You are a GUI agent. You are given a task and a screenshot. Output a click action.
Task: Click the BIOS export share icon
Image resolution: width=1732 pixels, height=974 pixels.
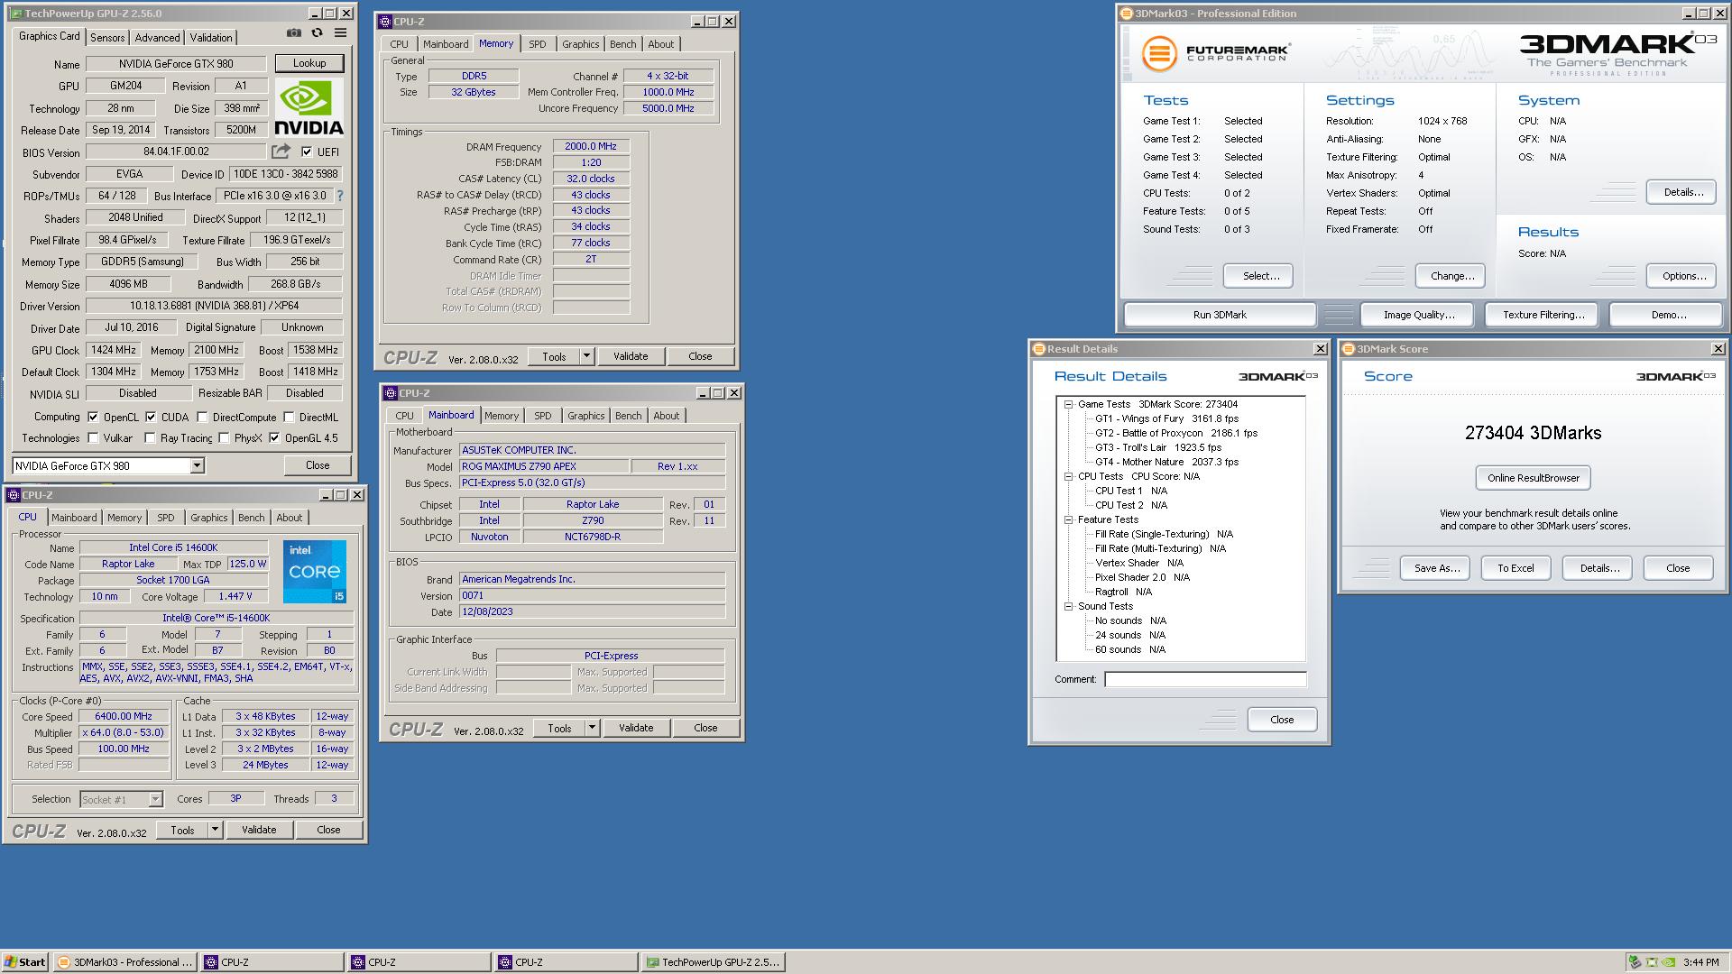click(281, 152)
